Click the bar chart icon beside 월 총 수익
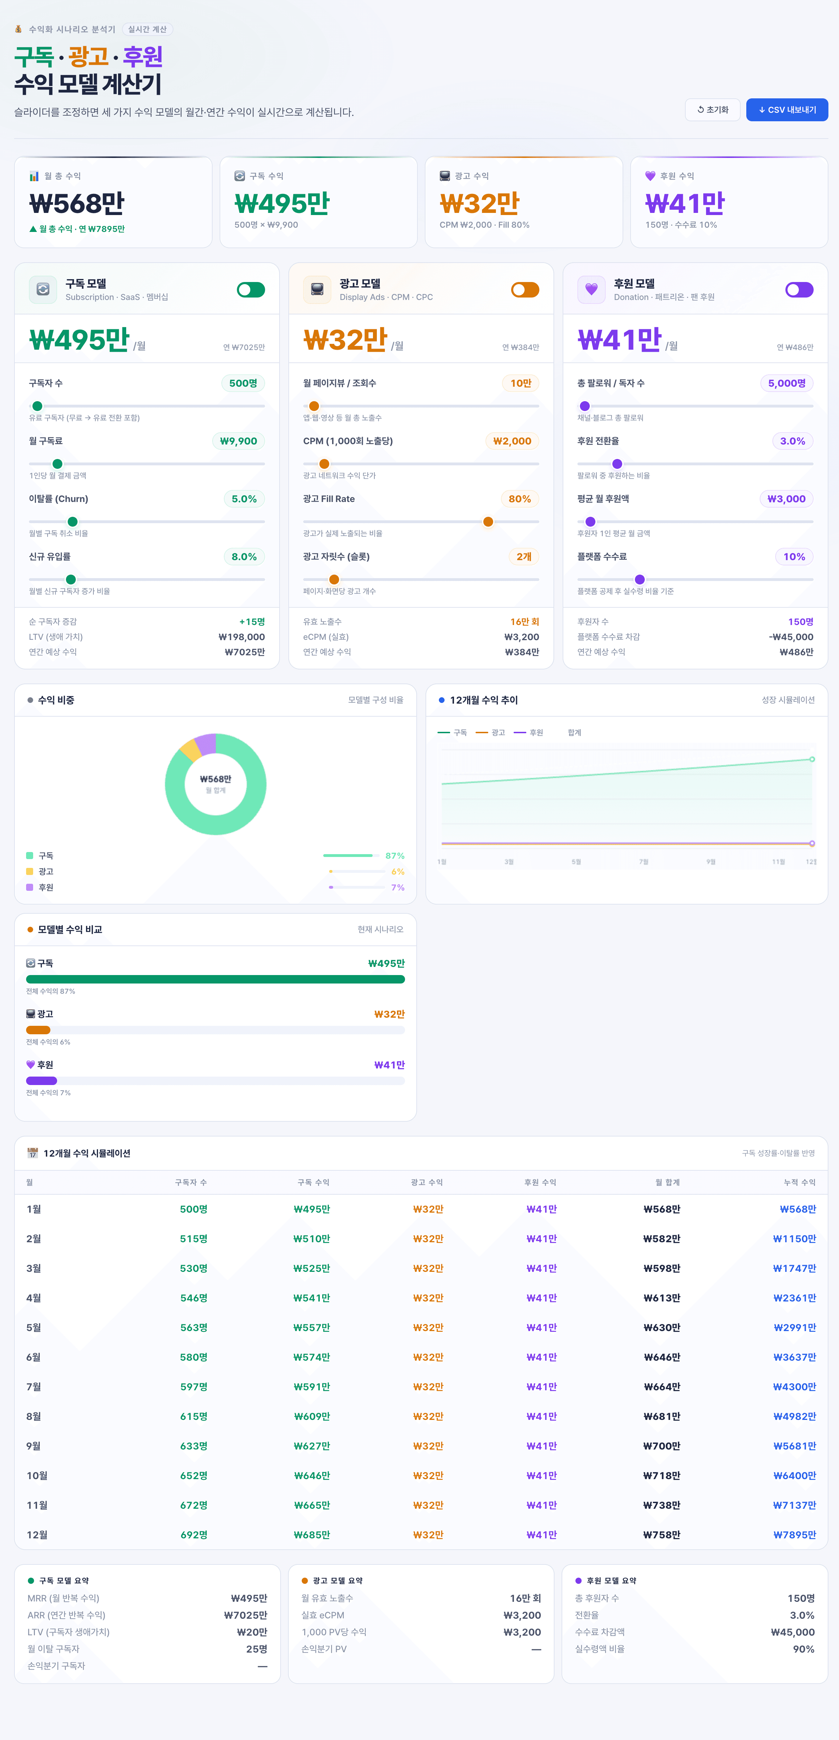Image resolution: width=839 pixels, height=1740 pixels. pos(34,176)
